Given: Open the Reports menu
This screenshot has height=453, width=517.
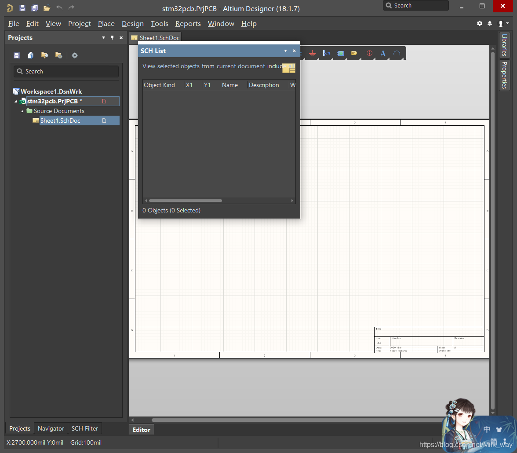Looking at the screenshot, I should point(188,24).
